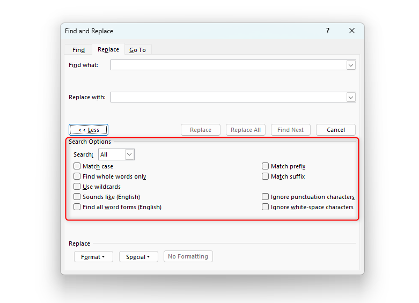Open the Search direction dropdown
Screen dimensions: 419x303
129,154
